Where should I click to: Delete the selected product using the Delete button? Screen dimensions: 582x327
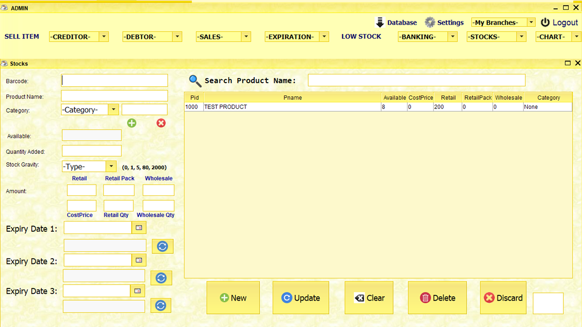click(437, 297)
